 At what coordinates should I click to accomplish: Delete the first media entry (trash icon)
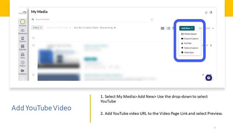(x=211, y=46)
